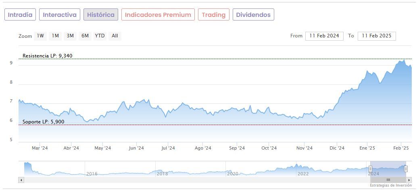Screen dimensions: 417x191
Task: Click the navigator's left scroll arrow
Action: [x=21, y=180]
